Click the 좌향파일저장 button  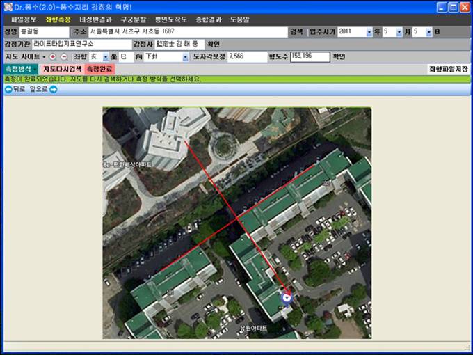[x=449, y=69]
